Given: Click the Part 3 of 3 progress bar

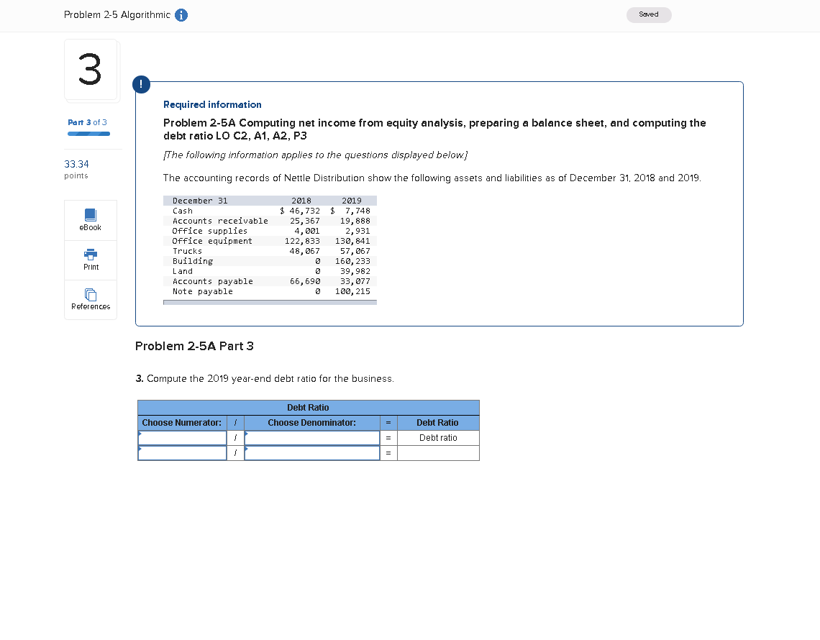Looking at the screenshot, I should (x=89, y=134).
